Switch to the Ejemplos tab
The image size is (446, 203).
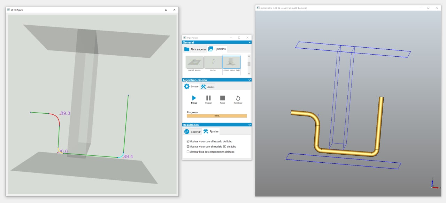217,49
